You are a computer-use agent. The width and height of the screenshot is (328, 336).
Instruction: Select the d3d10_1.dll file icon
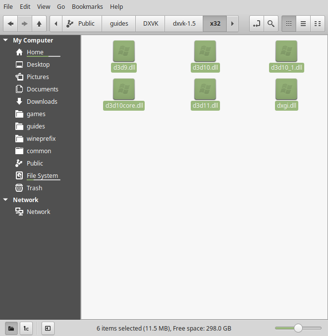(286, 51)
